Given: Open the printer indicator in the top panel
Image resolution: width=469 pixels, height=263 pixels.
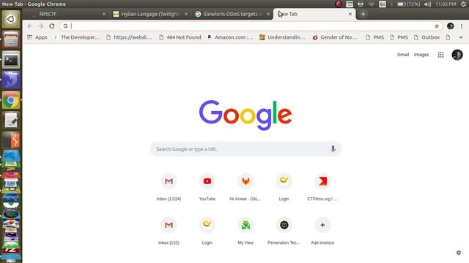Looking at the screenshot, I should [360, 4].
